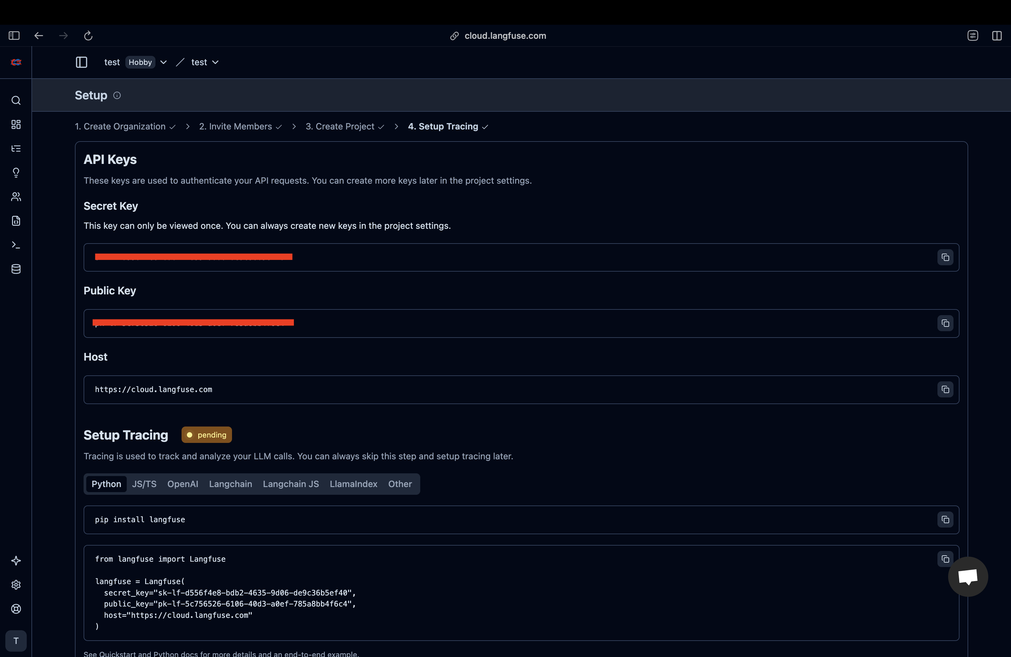
Task: Select the Python tab
Action: point(106,484)
